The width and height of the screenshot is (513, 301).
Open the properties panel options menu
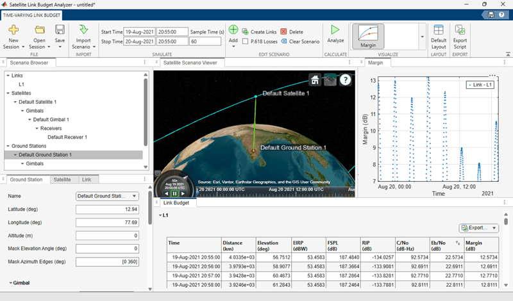145,179
